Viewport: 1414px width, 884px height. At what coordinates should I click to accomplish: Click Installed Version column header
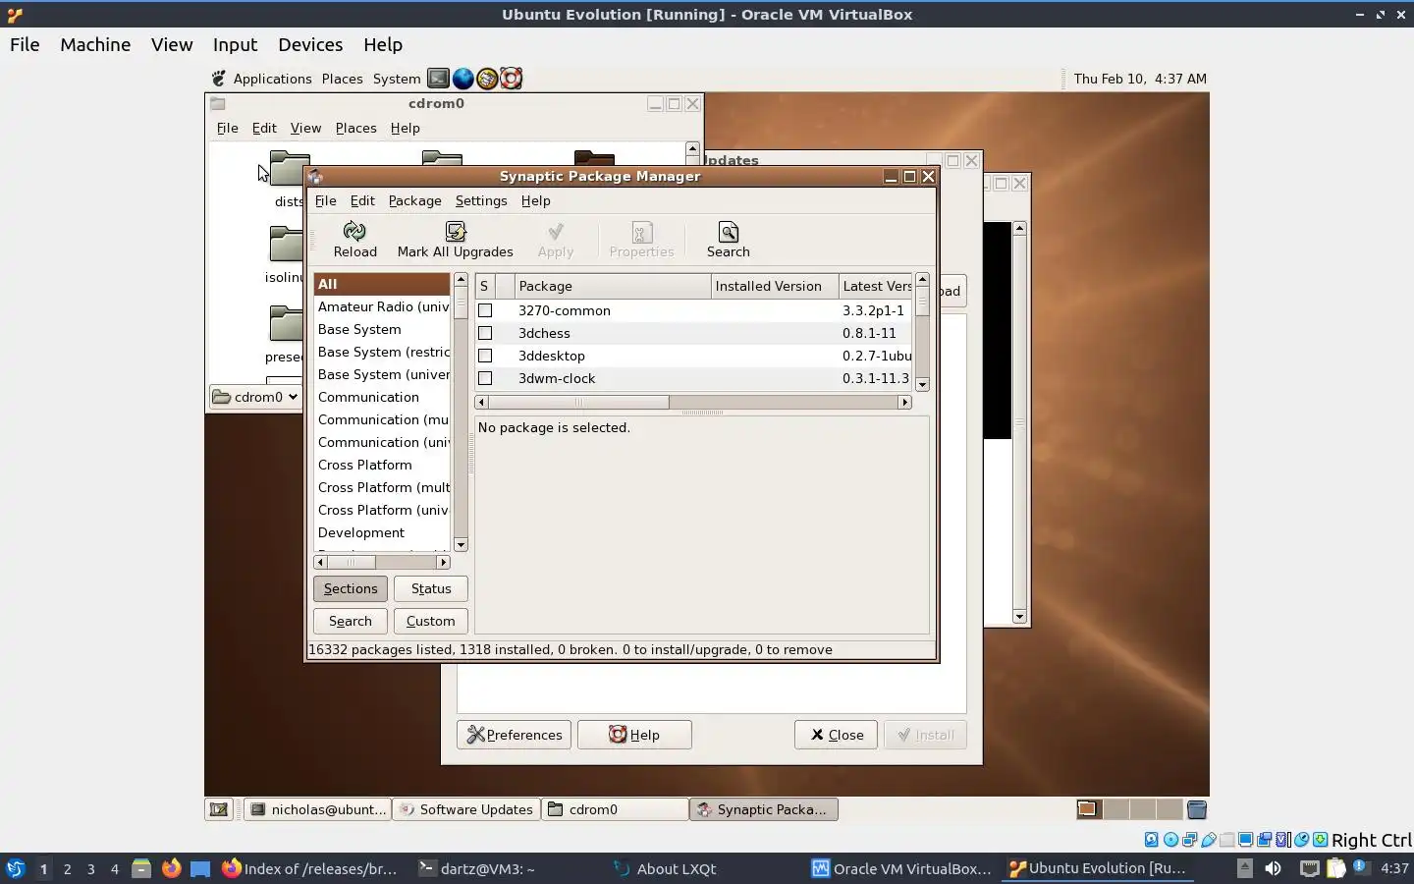(x=775, y=286)
